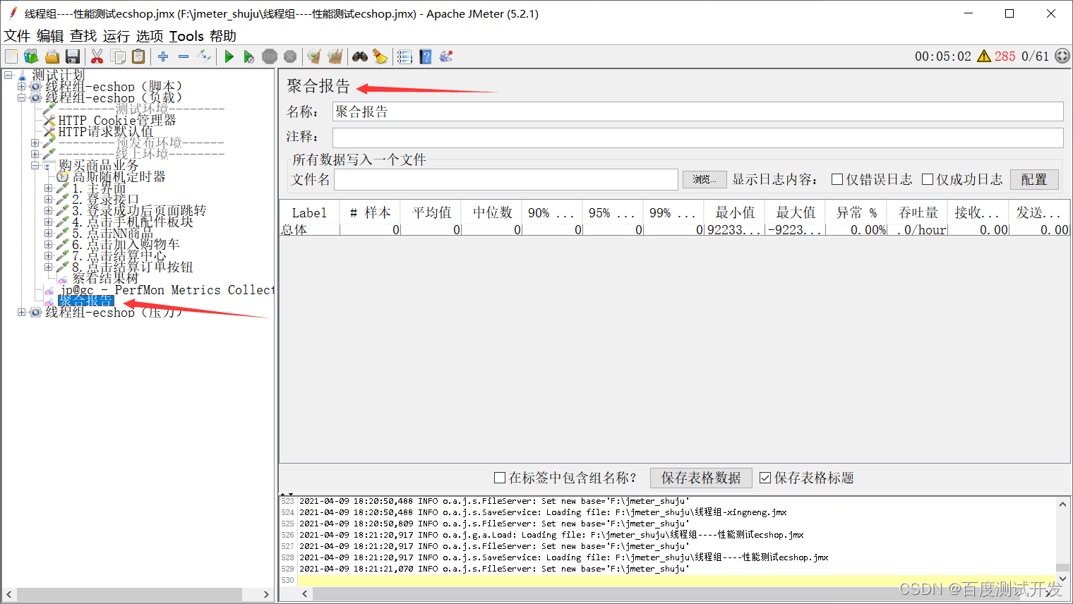The image size is (1073, 604).
Task: Start the test with green play icon
Action: [x=229, y=56]
